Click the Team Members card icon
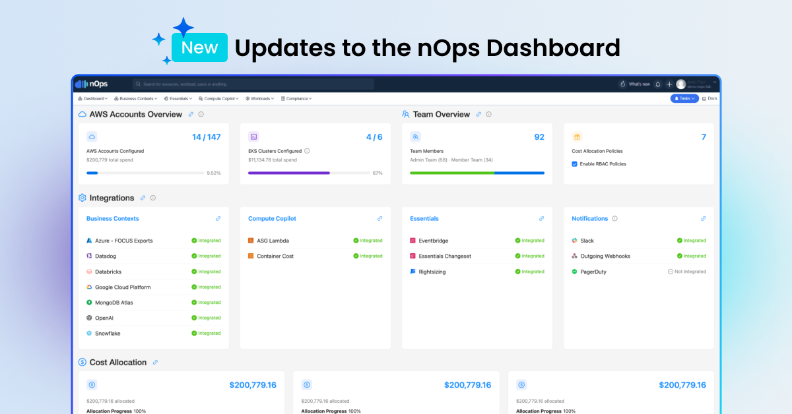 [415, 136]
